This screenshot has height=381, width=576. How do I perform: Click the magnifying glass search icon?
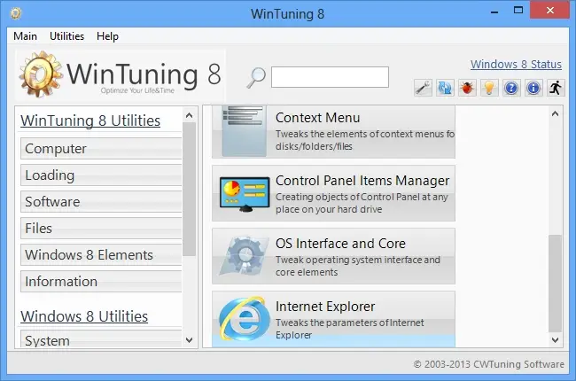click(x=256, y=77)
